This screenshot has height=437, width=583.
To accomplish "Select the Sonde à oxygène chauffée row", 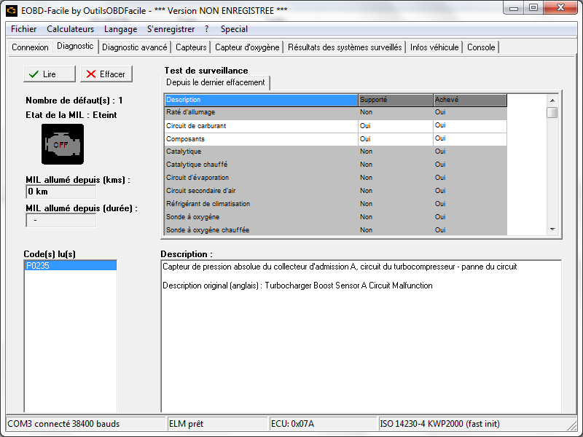I will 335,230.
